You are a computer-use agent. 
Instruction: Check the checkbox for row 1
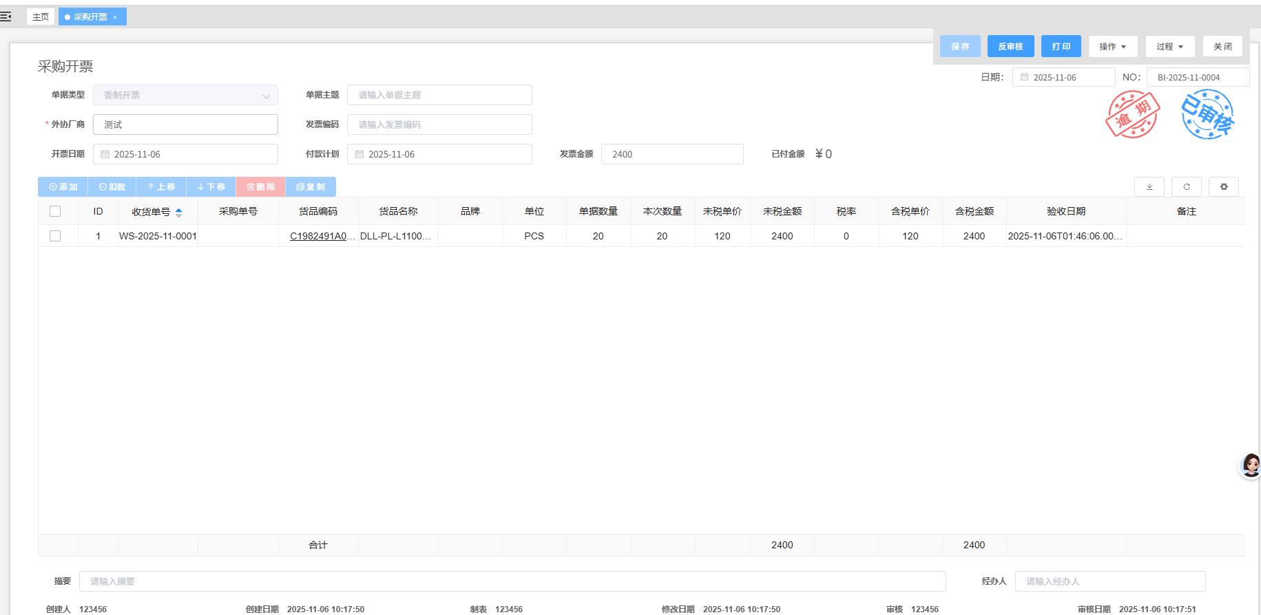[55, 236]
